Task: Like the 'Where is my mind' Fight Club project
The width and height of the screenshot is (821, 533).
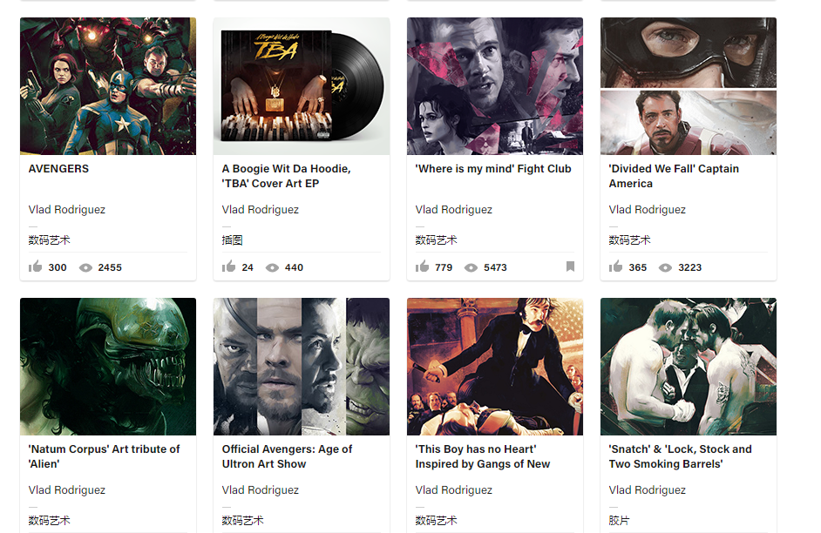Action: point(423,266)
